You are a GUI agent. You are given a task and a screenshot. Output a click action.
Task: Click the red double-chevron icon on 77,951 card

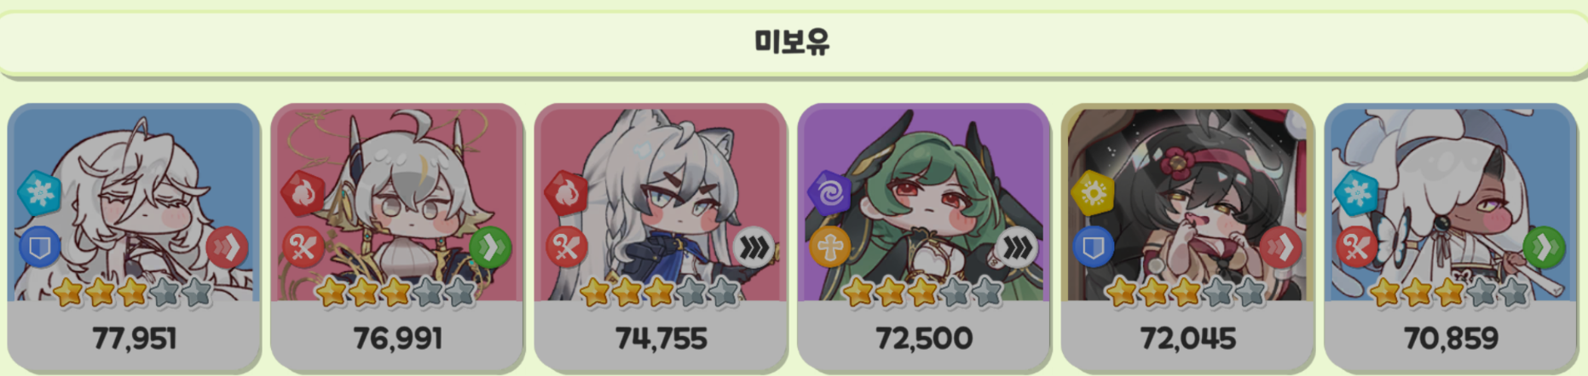click(x=227, y=248)
